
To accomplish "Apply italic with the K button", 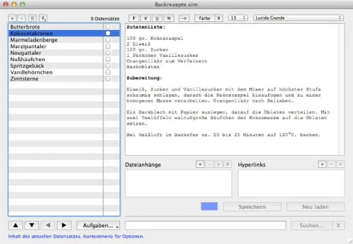I will point(146,18).
